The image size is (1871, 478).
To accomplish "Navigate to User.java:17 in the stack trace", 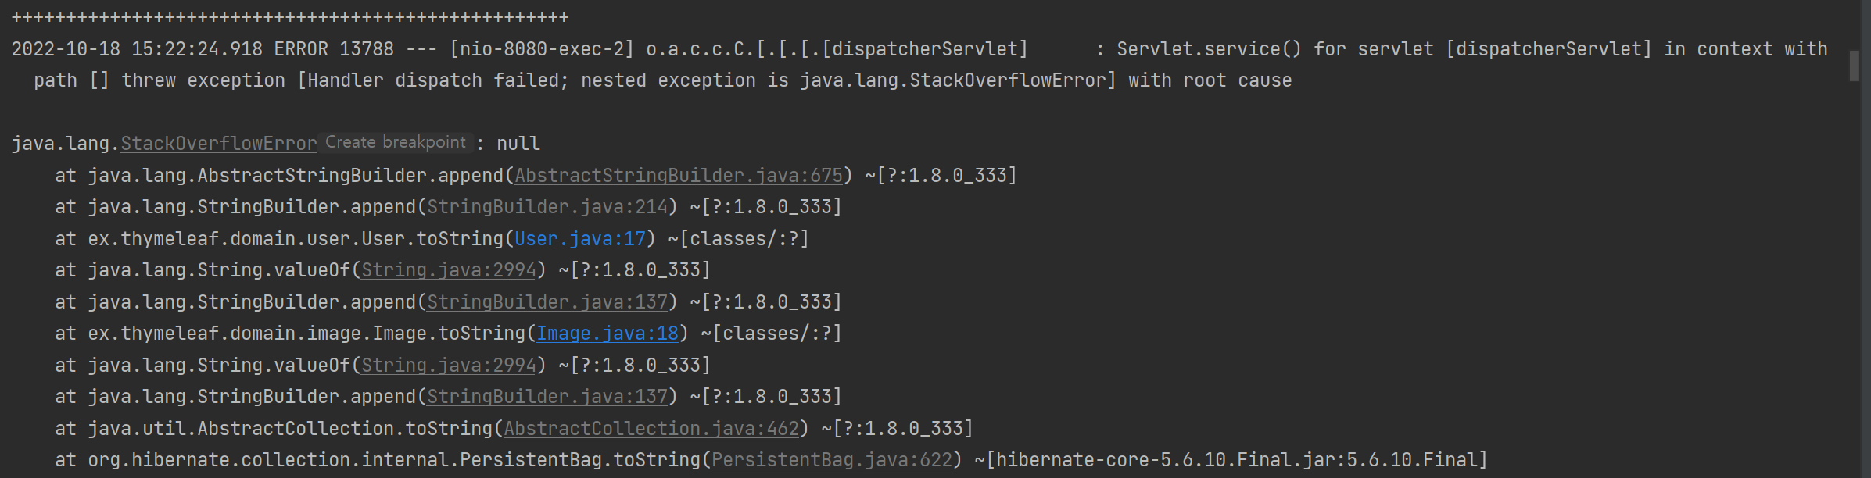I will (x=580, y=239).
